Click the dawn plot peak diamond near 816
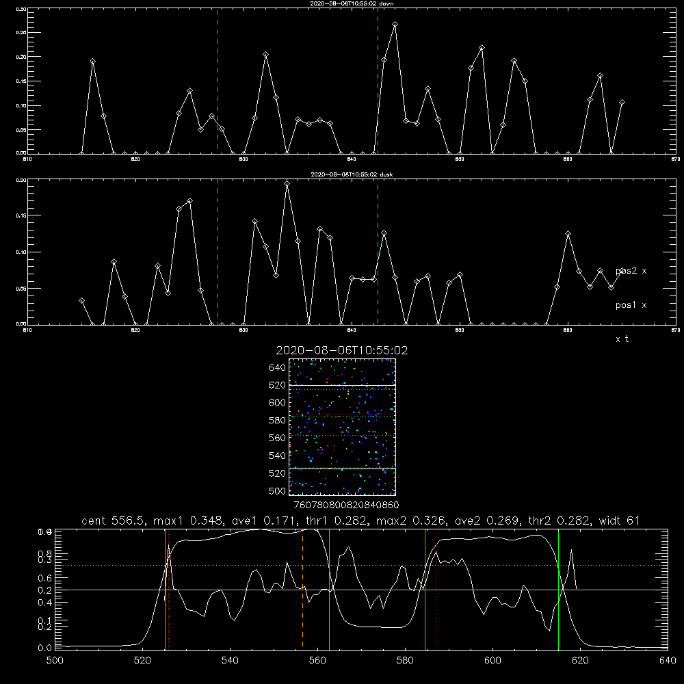This screenshot has height=684, width=684. (92, 62)
